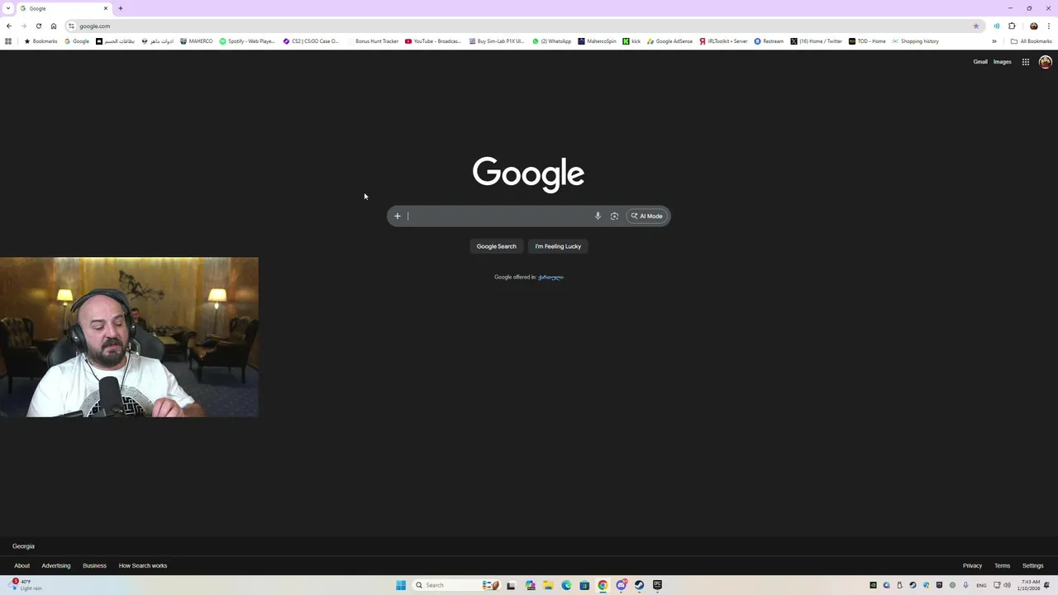This screenshot has width=1058, height=595.
Task: Open How Search works link
Action: click(143, 566)
